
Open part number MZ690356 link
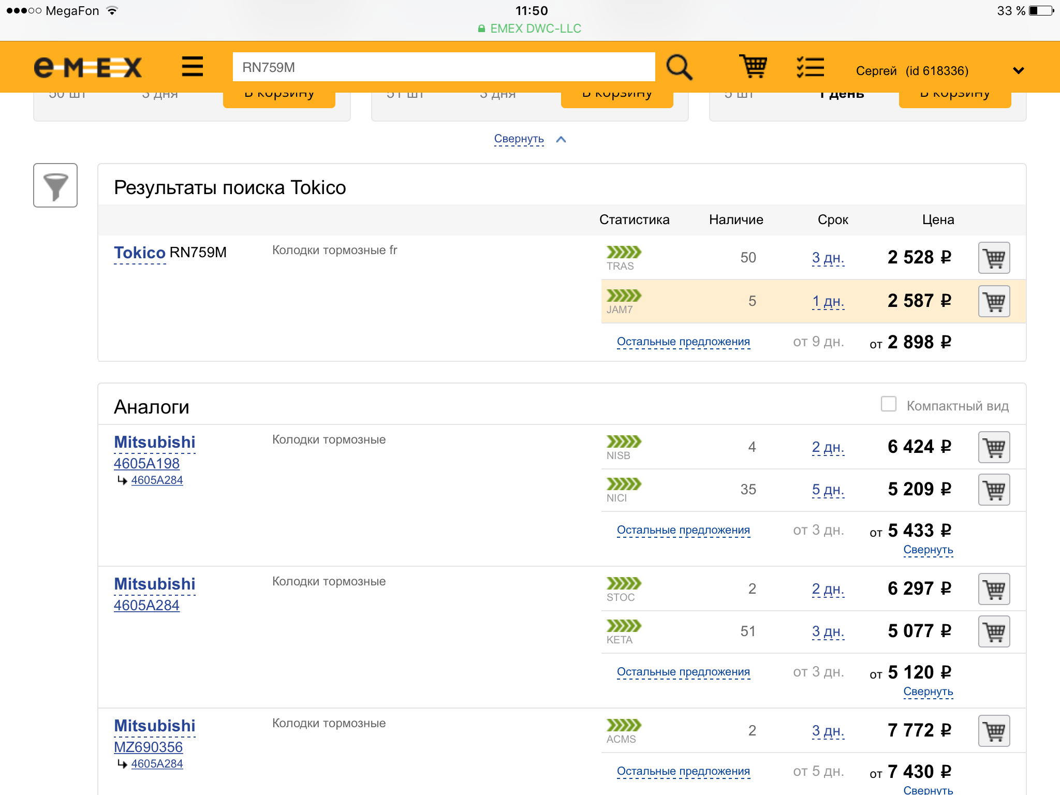[x=148, y=747]
